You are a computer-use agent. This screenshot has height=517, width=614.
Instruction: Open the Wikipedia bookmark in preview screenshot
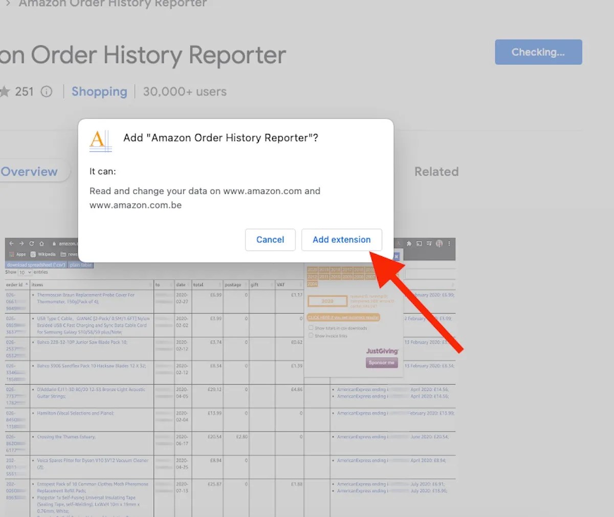click(x=43, y=254)
